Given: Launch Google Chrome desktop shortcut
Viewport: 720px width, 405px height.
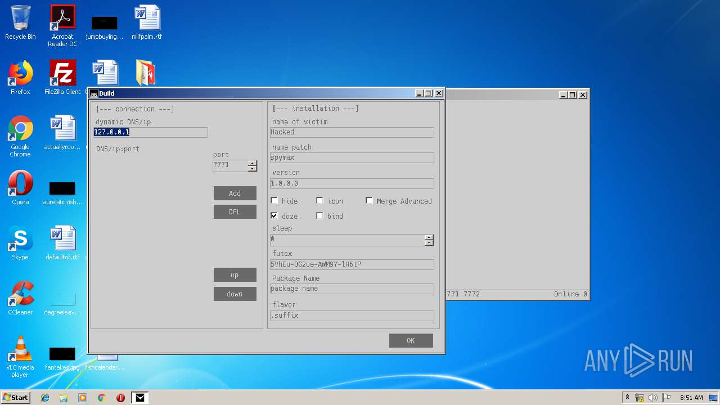Looking at the screenshot, I should (20, 136).
